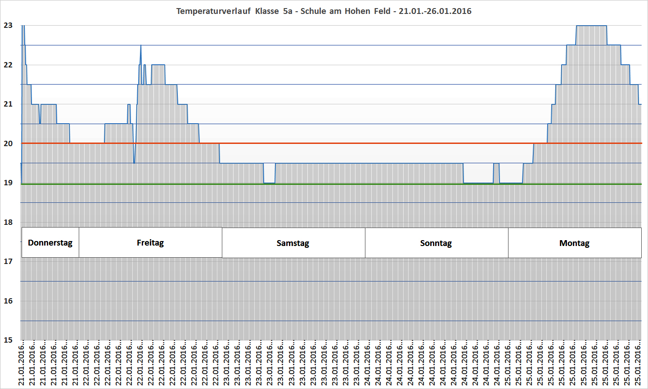Click the 23-degree plateau on Monday's curve
The width and height of the screenshot is (648, 389).
[591, 26]
